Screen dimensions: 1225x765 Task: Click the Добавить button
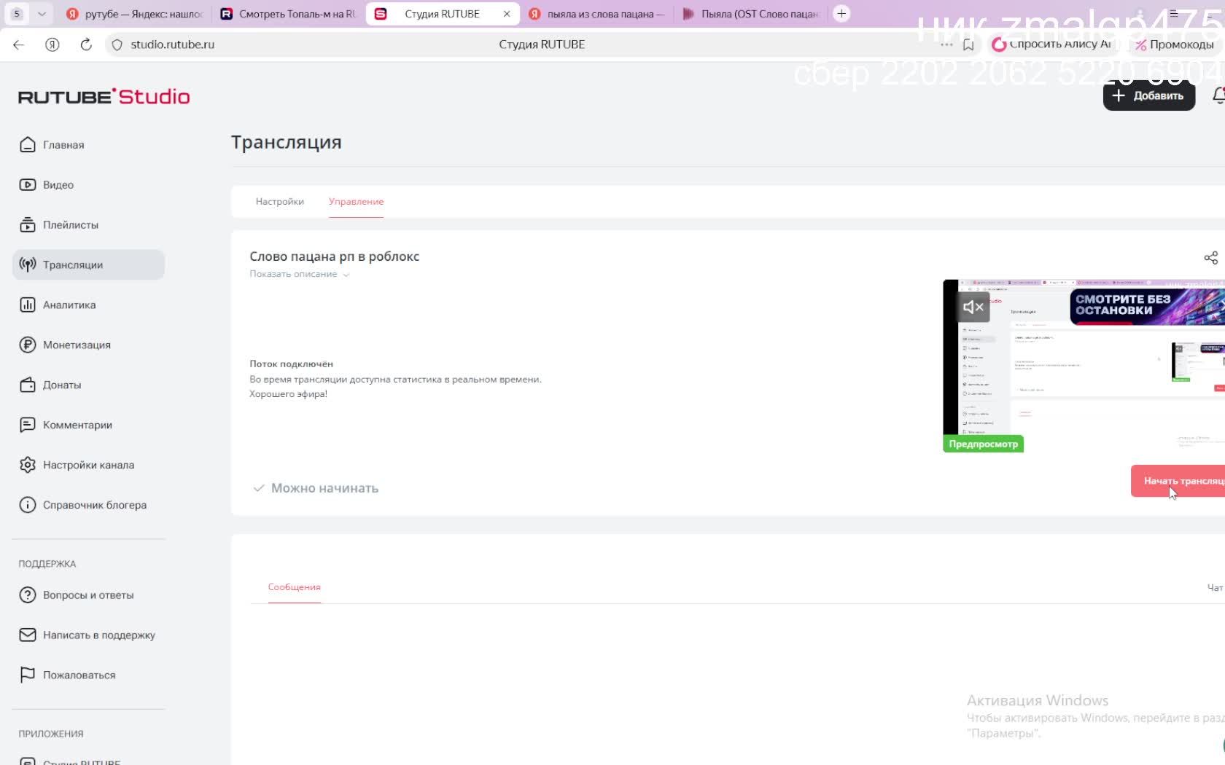[1148, 96]
